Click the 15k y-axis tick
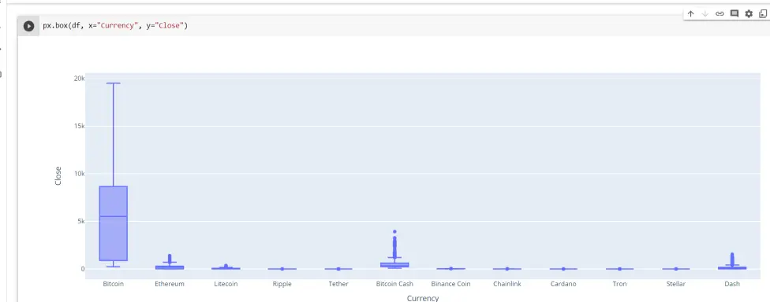 pos(79,126)
